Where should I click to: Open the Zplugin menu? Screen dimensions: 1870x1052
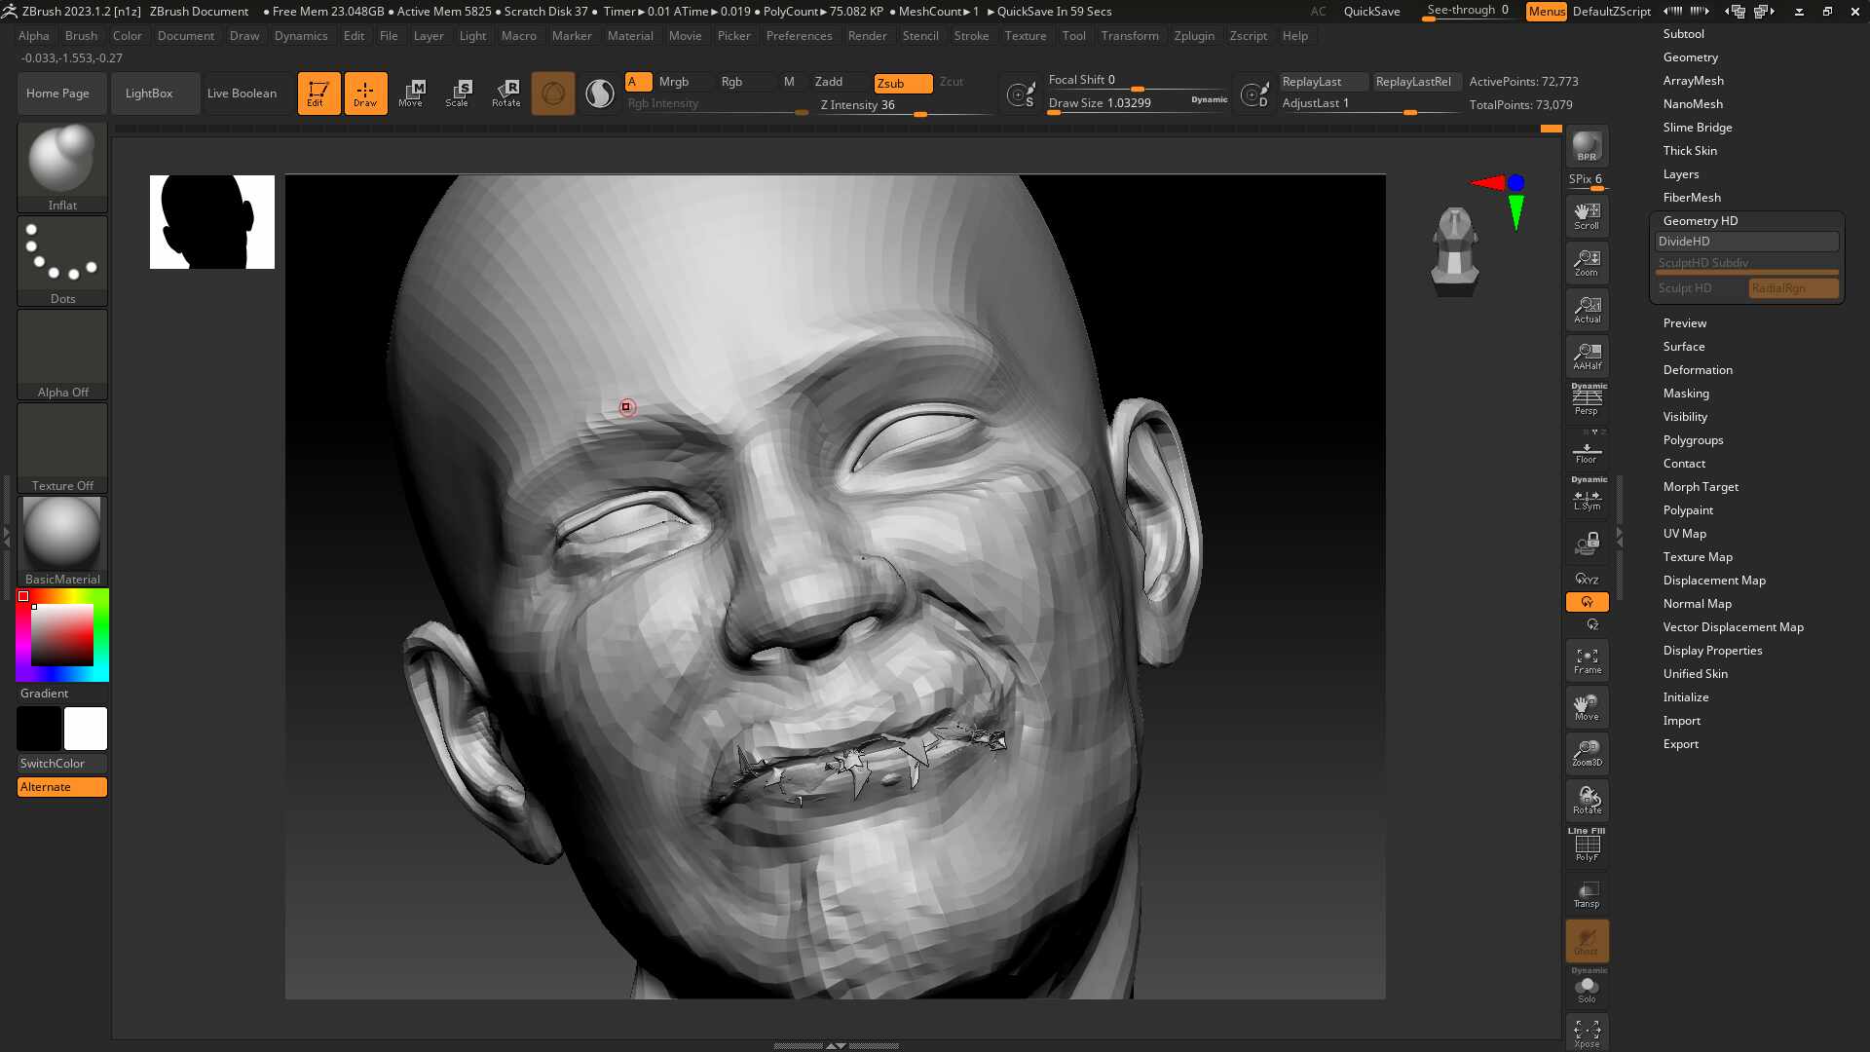pyautogui.click(x=1194, y=36)
